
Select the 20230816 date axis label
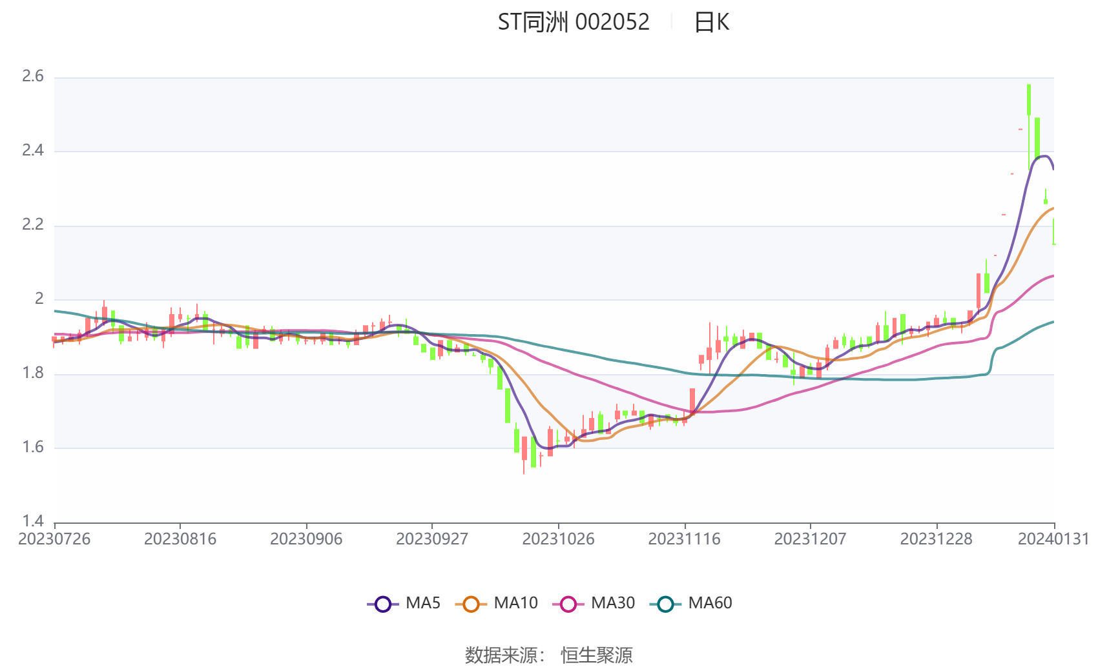[x=180, y=539]
